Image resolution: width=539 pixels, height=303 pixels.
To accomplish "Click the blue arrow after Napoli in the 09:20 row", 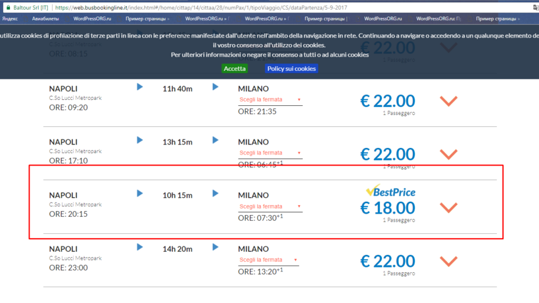I will coord(139,86).
